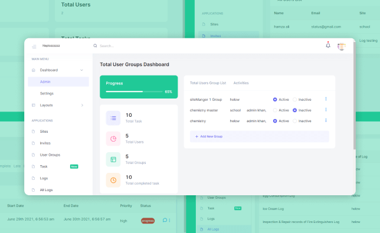Set chemistry group to Inactive
380x233 pixels.
coord(294,121)
